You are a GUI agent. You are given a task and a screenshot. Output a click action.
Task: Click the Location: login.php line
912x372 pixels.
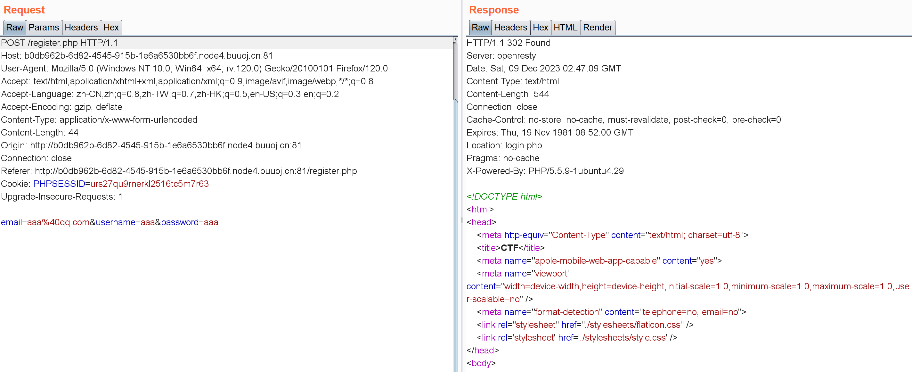pyautogui.click(x=504, y=145)
